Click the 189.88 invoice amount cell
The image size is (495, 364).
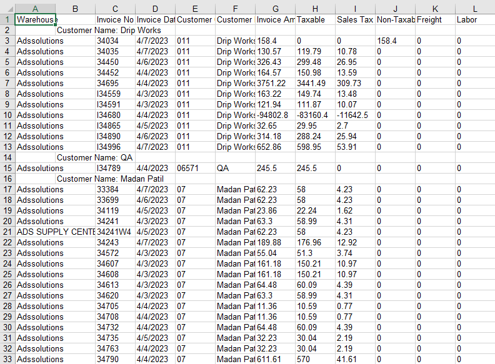tap(275, 242)
